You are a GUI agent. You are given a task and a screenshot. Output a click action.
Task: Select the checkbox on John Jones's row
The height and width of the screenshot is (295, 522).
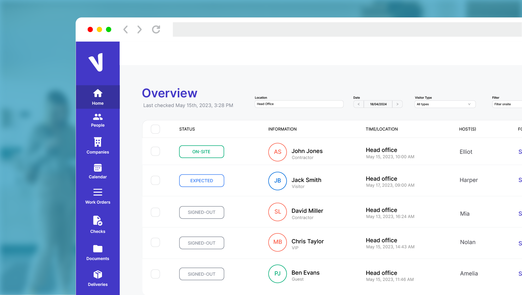point(155,151)
